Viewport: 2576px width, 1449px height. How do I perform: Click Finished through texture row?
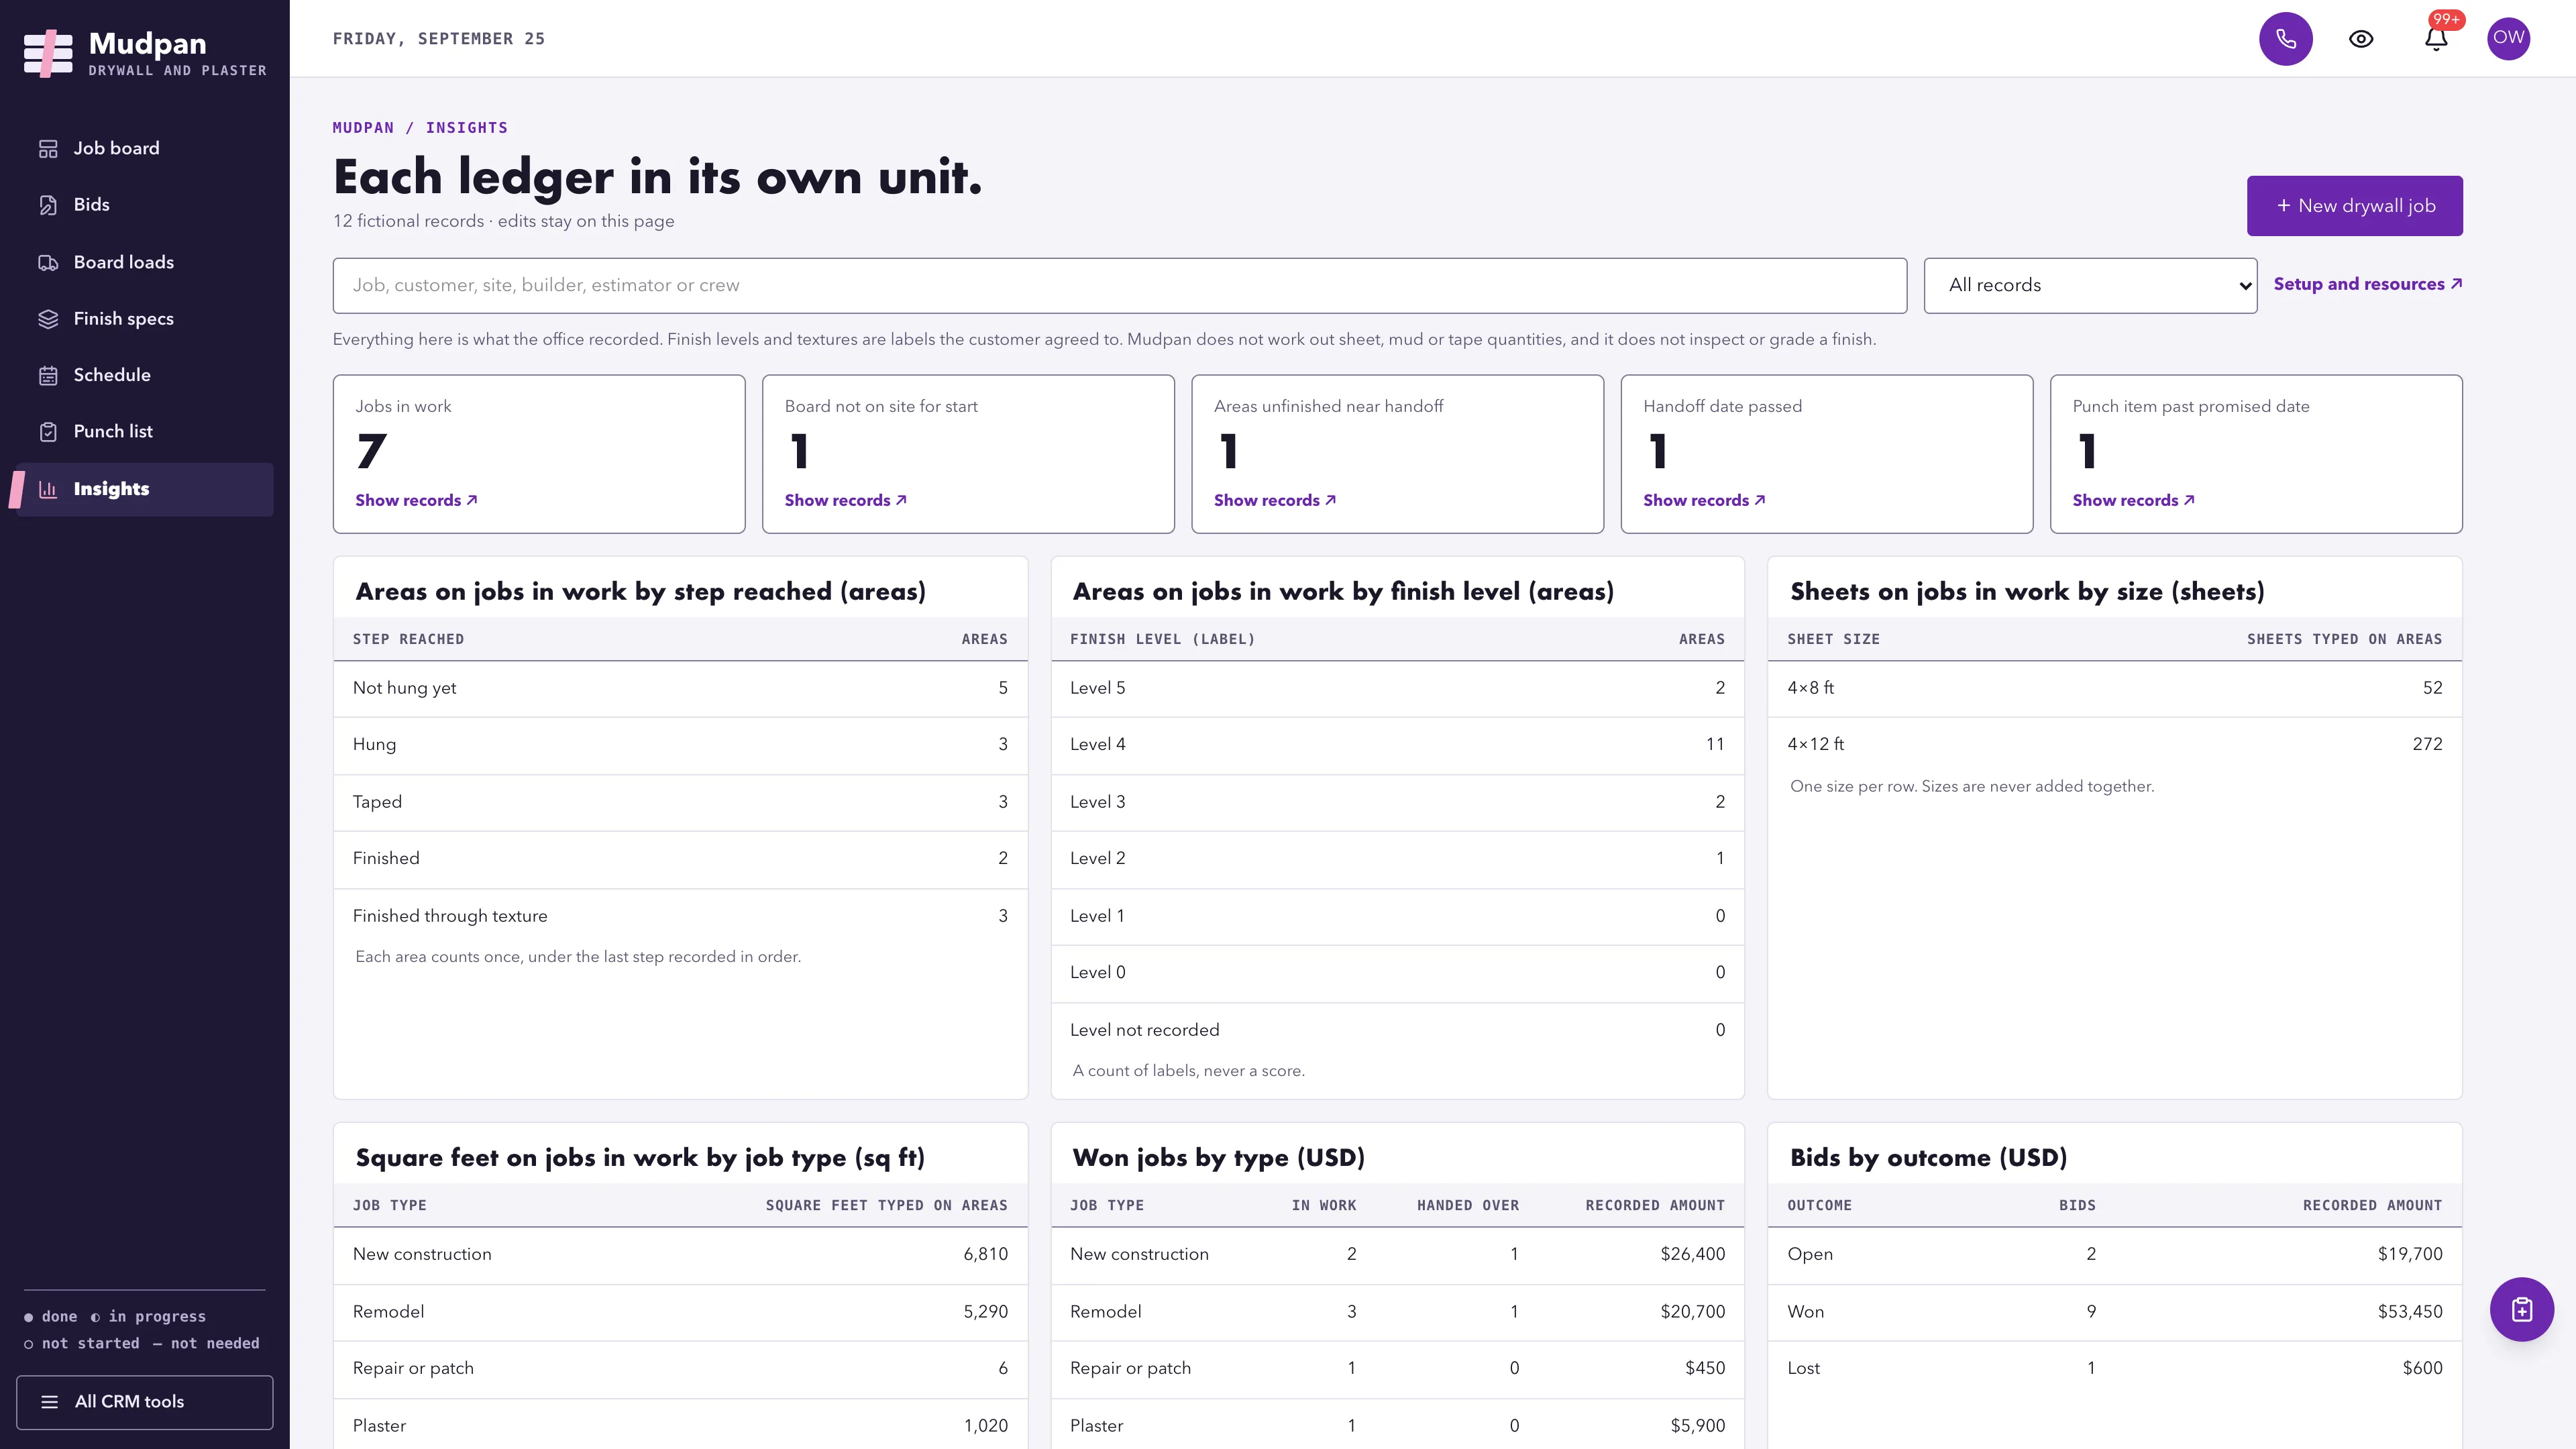coord(680,916)
